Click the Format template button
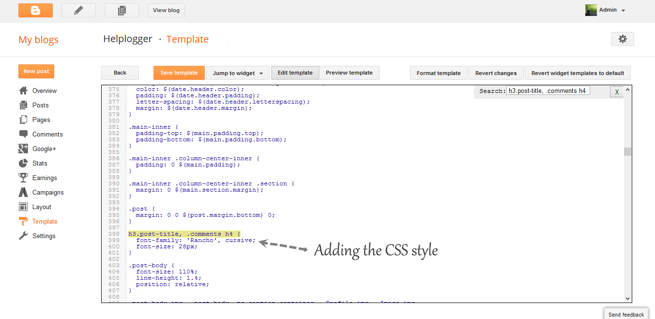The width and height of the screenshot is (655, 319). pos(439,73)
